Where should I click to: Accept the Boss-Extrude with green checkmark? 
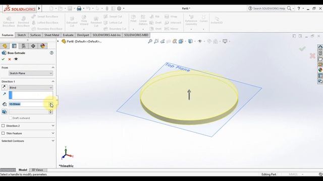coord(3,59)
